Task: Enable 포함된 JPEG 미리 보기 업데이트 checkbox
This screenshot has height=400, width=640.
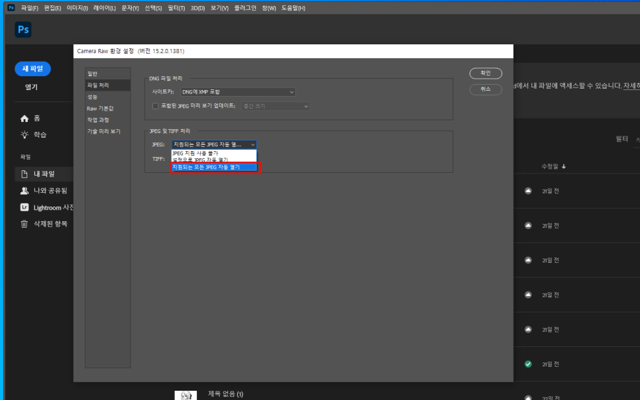Action: tap(155, 106)
